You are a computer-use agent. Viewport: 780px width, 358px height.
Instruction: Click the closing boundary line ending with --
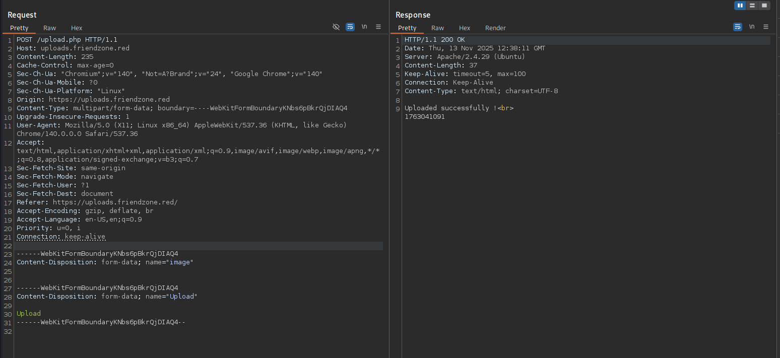[x=101, y=322]
